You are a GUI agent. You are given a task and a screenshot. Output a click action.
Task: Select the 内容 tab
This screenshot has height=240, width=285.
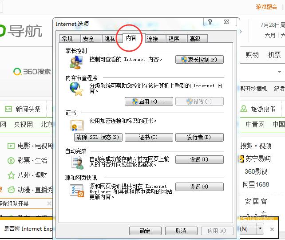click(x=134, y=38)
